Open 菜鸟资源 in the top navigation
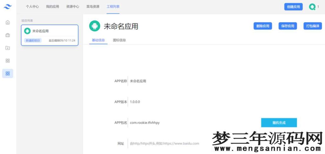The height and width of the screenshot is (154, 325). tap(93, 7)
